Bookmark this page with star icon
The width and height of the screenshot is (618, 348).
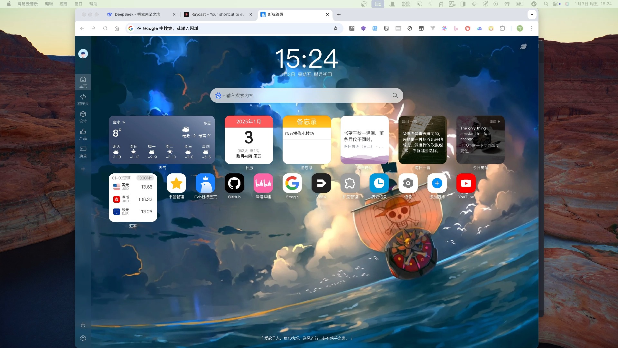pos(336,28)
